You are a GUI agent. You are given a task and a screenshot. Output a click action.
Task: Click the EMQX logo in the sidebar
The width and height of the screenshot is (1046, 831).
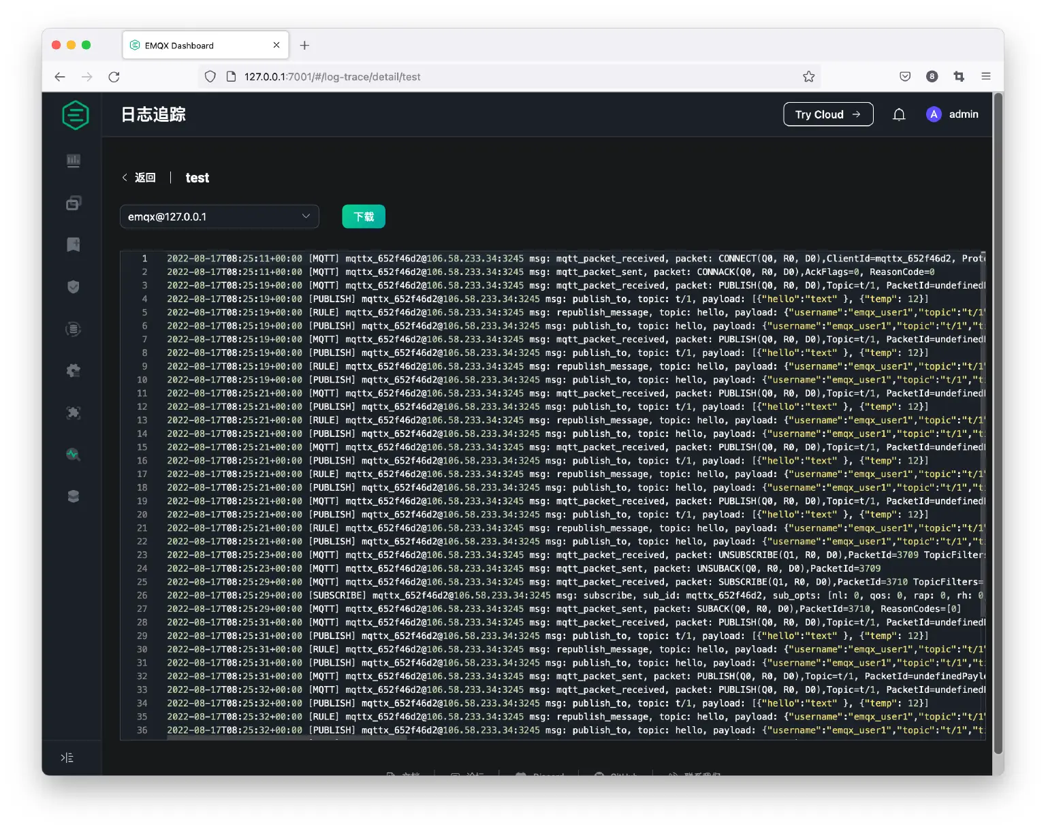coord(75,114)
